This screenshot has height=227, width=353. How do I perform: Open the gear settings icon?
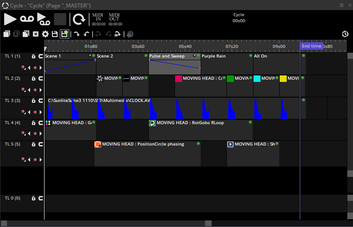45,34
